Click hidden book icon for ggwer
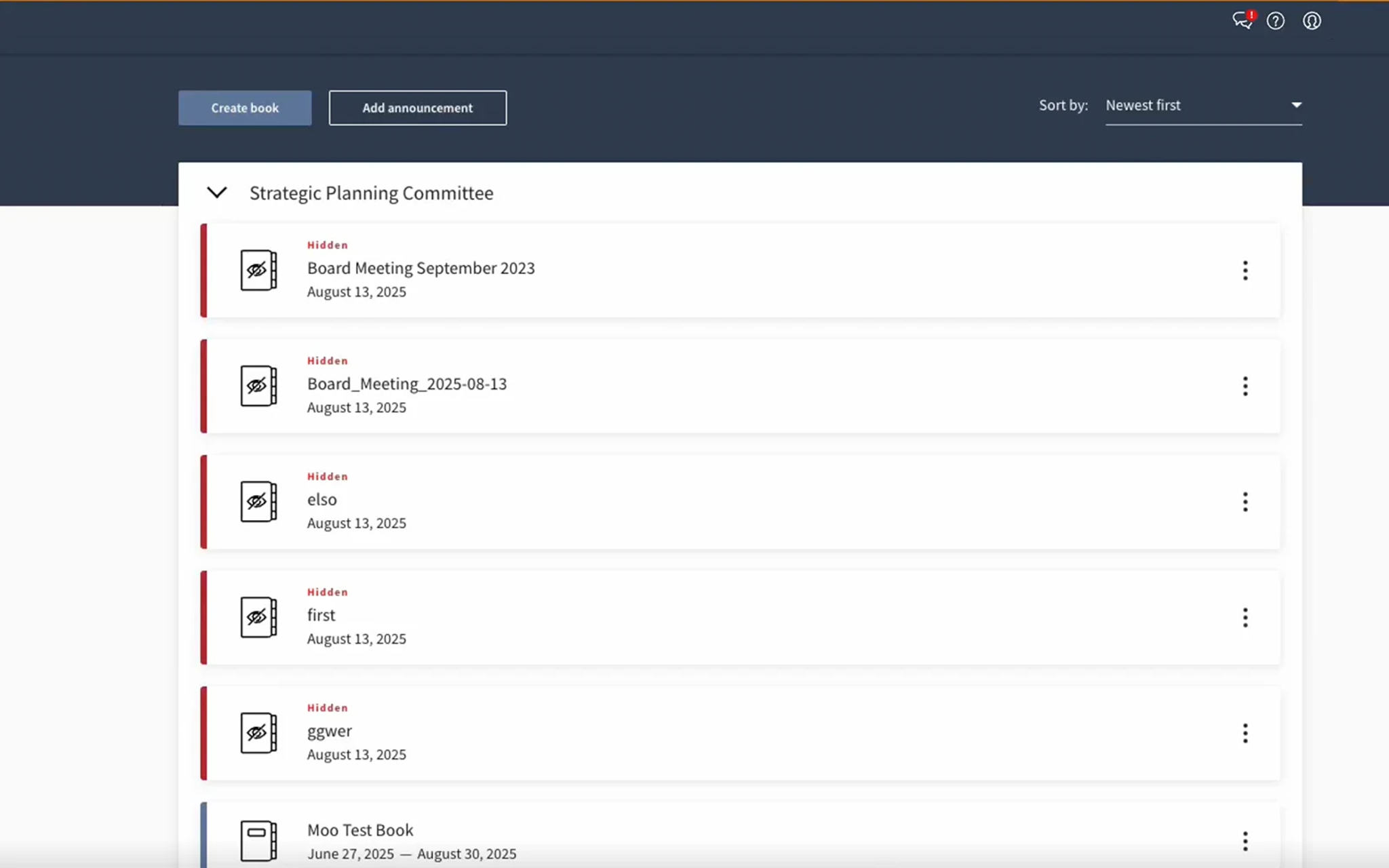The width and height of the screenshot is (1389, 868). tap(258, 733)
